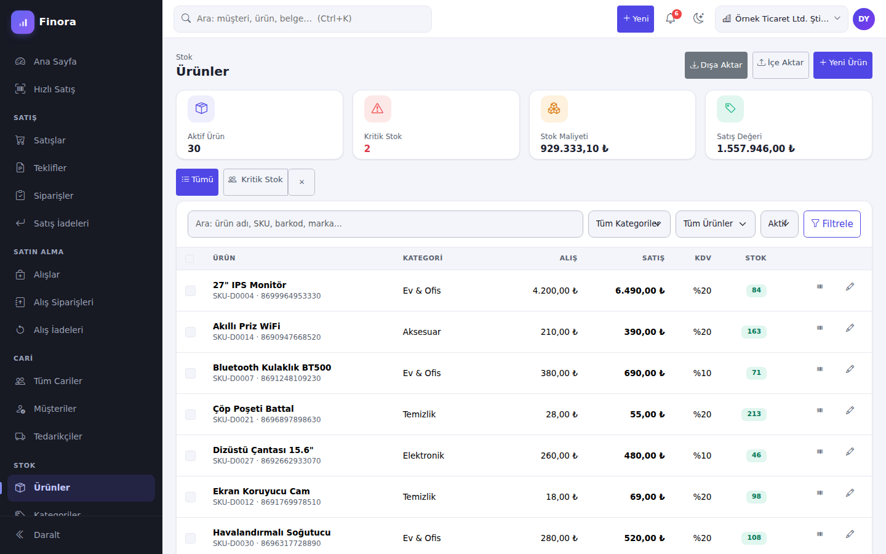Click the DY user avatar

[x=864, y=19]
